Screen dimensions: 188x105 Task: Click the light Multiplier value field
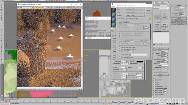pyautogui.click(x=164, y=61)
